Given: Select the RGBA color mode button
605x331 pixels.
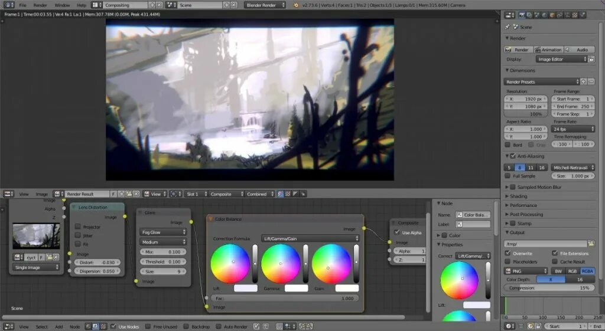Looking at the screenshot, I should point(587,271).
